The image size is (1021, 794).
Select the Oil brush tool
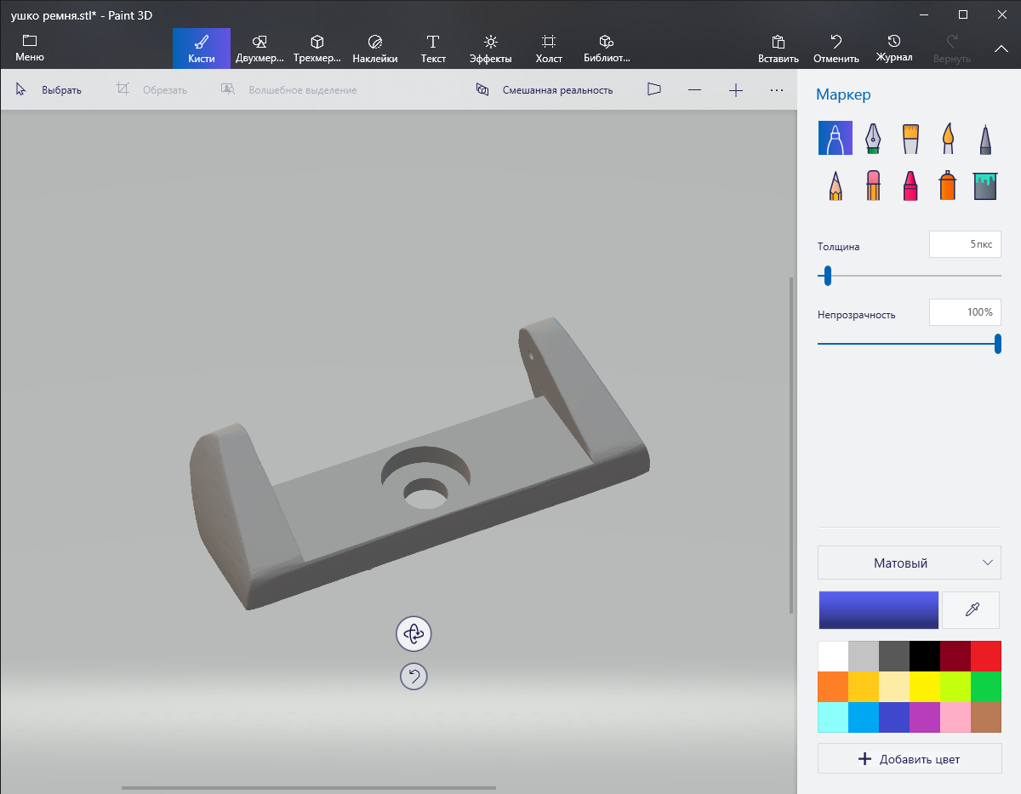[x=910, y=138]
